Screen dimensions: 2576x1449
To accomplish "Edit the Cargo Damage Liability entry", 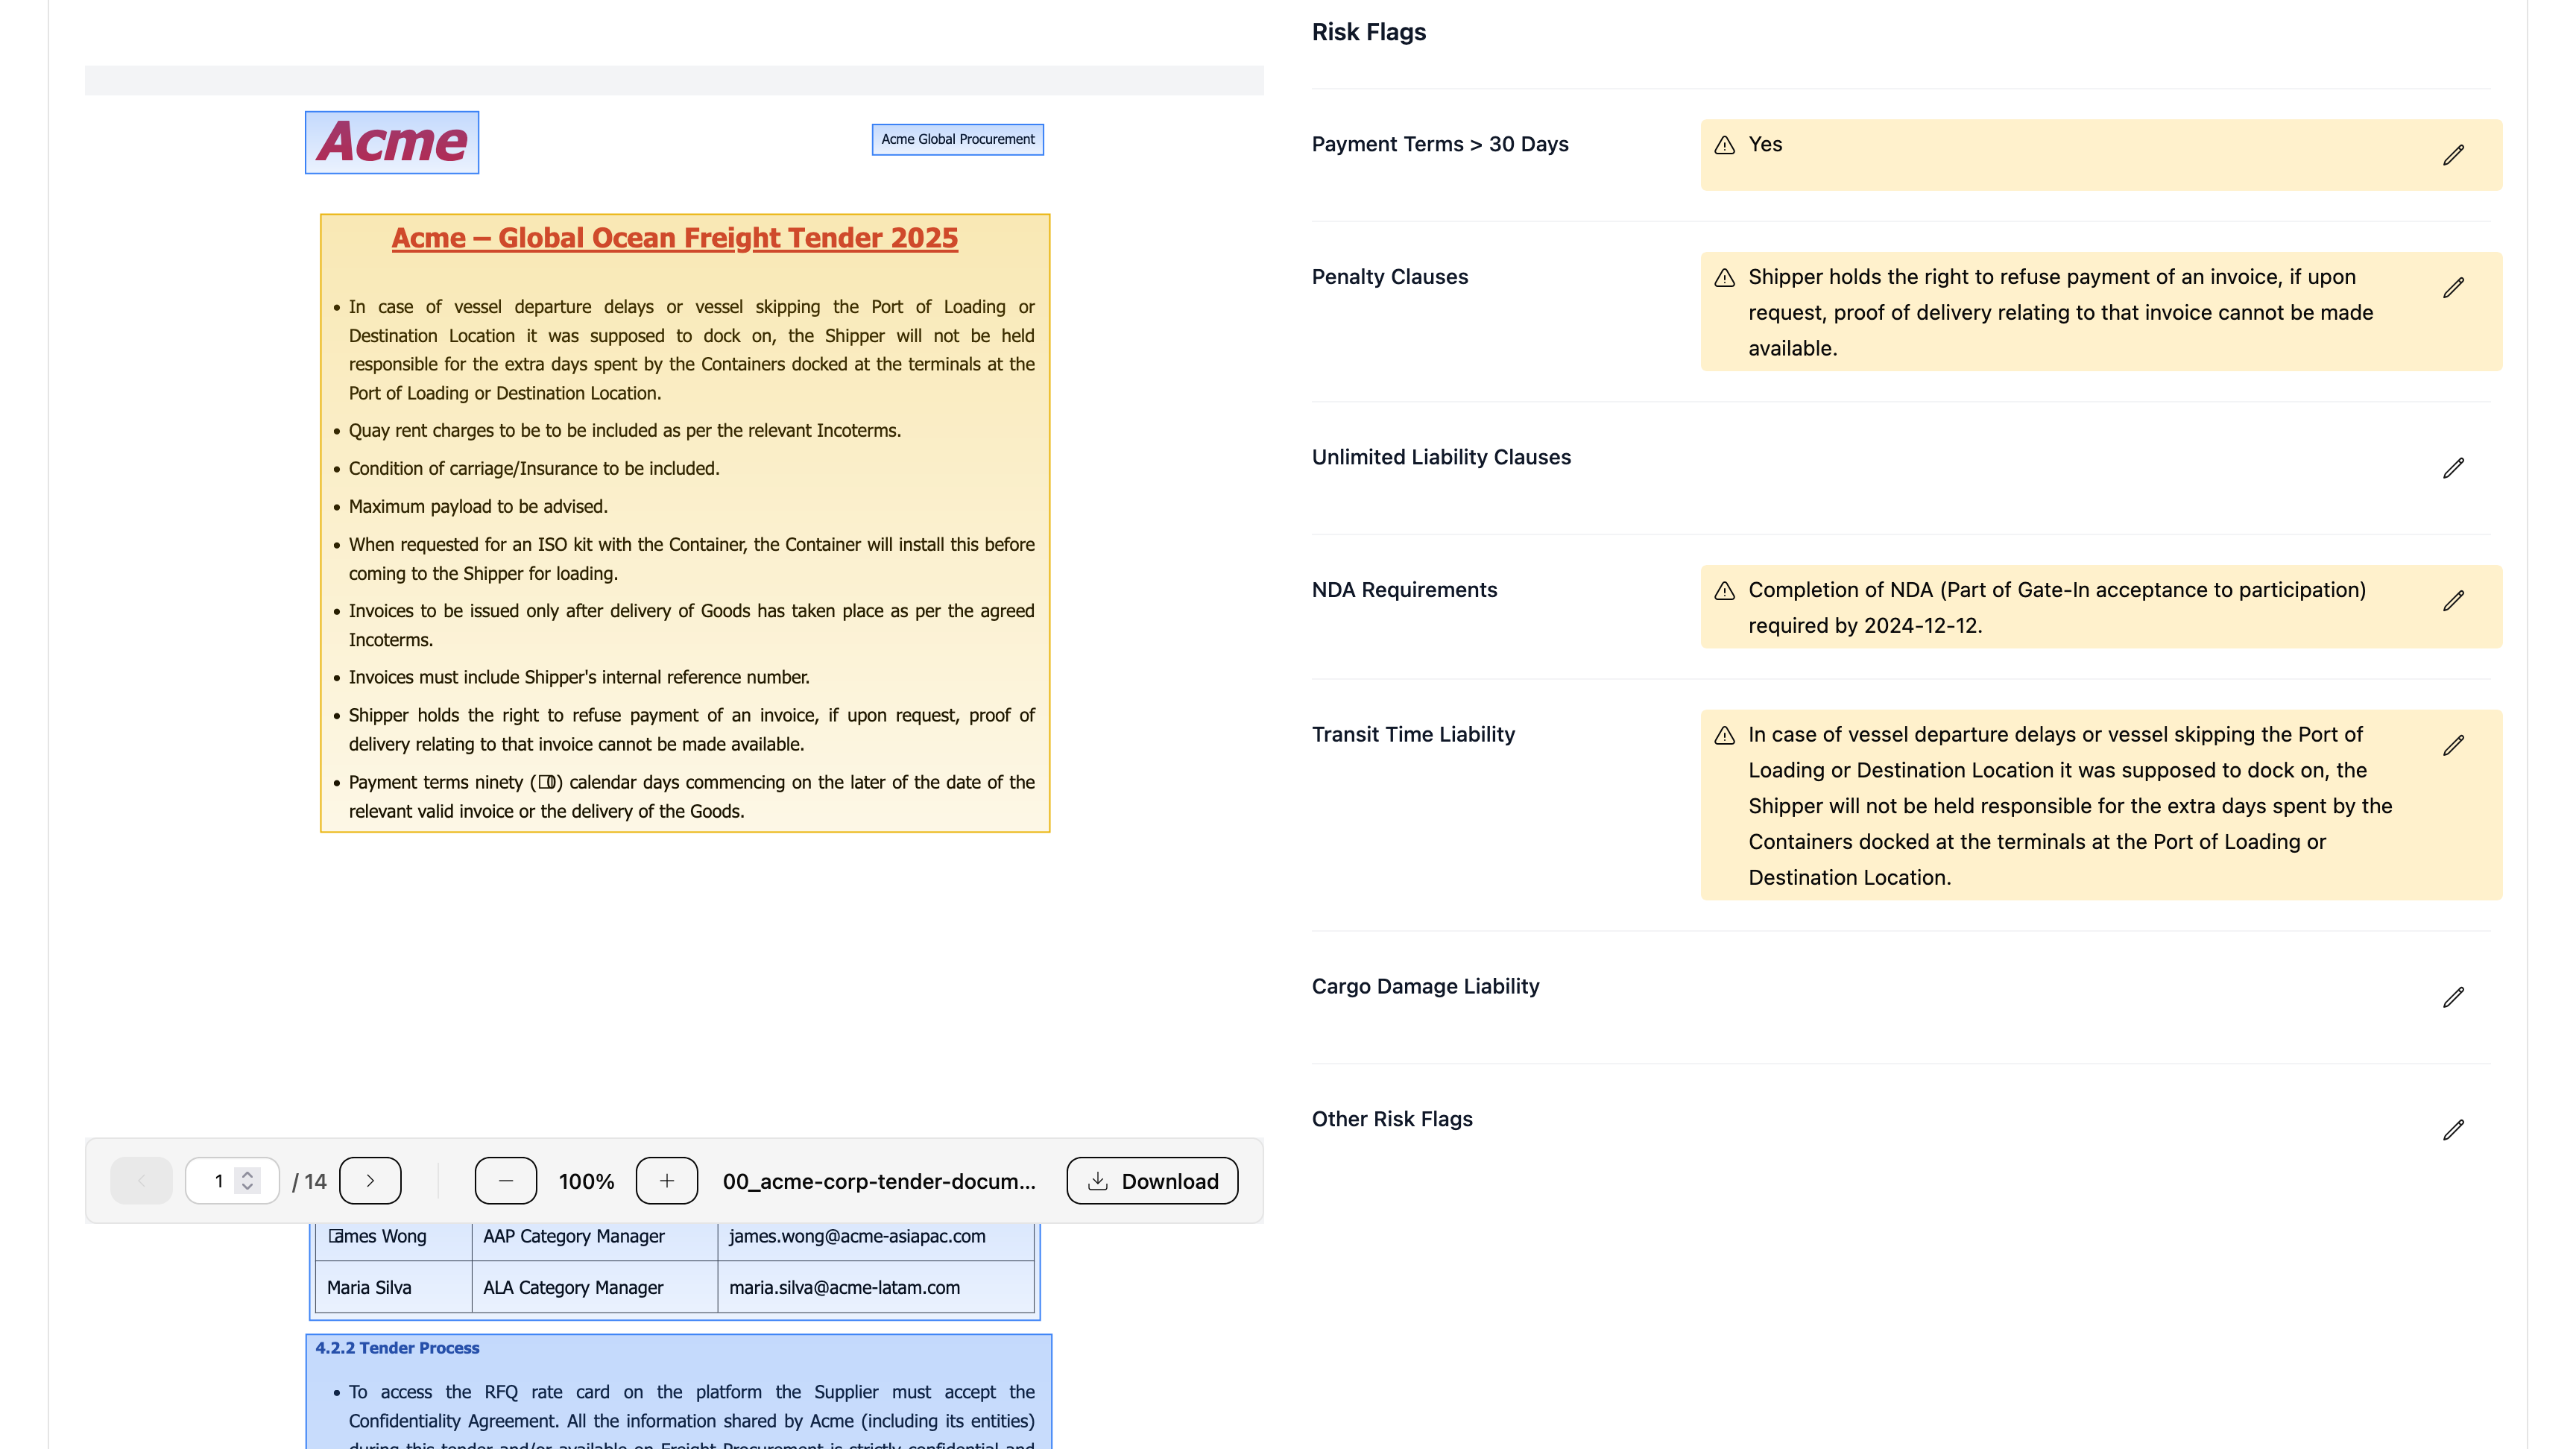I will [x=2455, y=997].
